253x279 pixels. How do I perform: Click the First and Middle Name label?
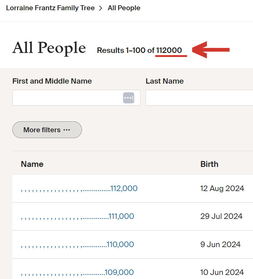pyautogui.click(x=52, y=81)
